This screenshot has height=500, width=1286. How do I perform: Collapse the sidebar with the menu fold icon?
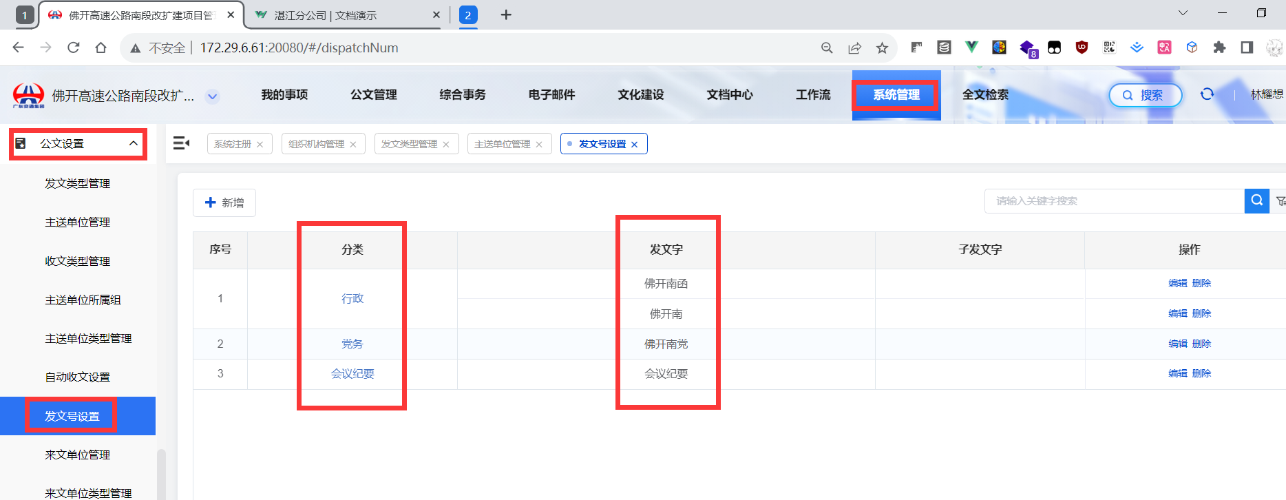(181, 143)
